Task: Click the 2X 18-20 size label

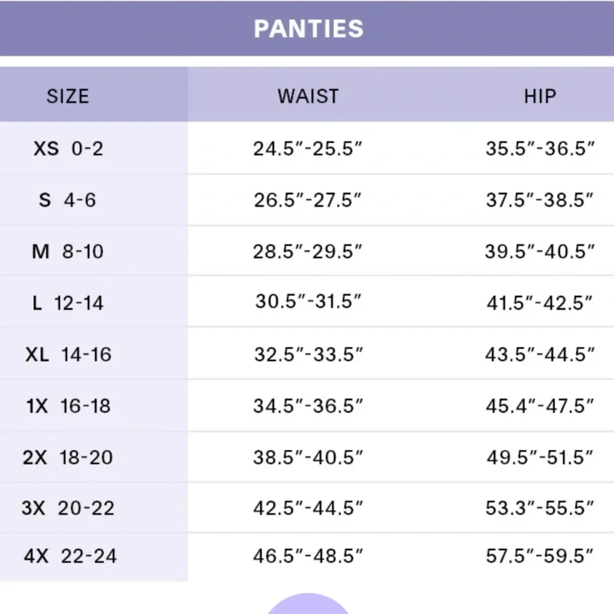Action: 68,457
